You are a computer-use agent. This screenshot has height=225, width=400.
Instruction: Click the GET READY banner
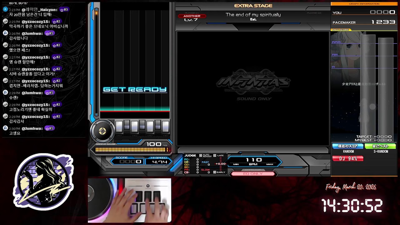(x=135, y=89)
